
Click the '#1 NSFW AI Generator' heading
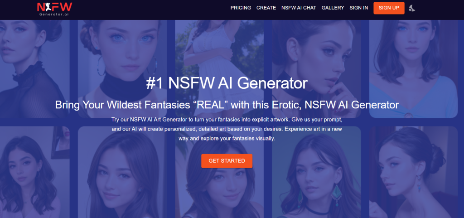tap(227, 84)
